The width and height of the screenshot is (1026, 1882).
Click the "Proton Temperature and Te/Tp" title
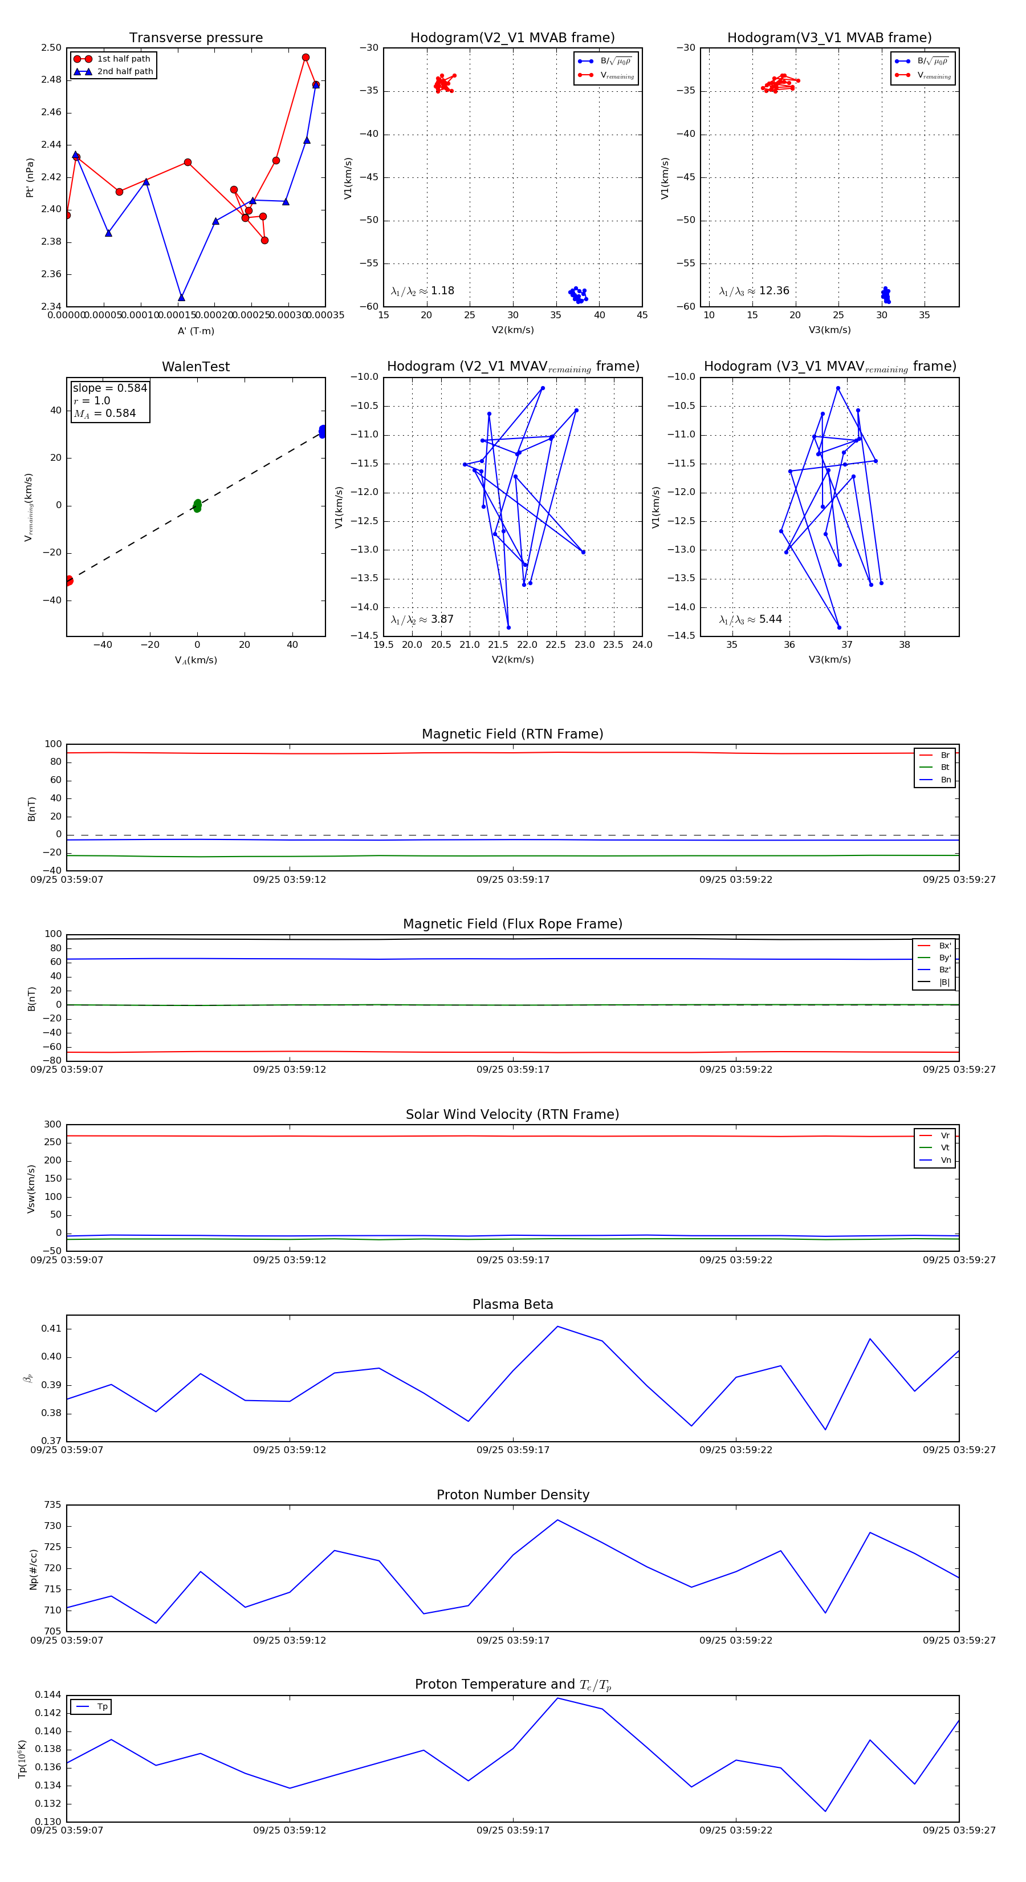(512, 1685)
